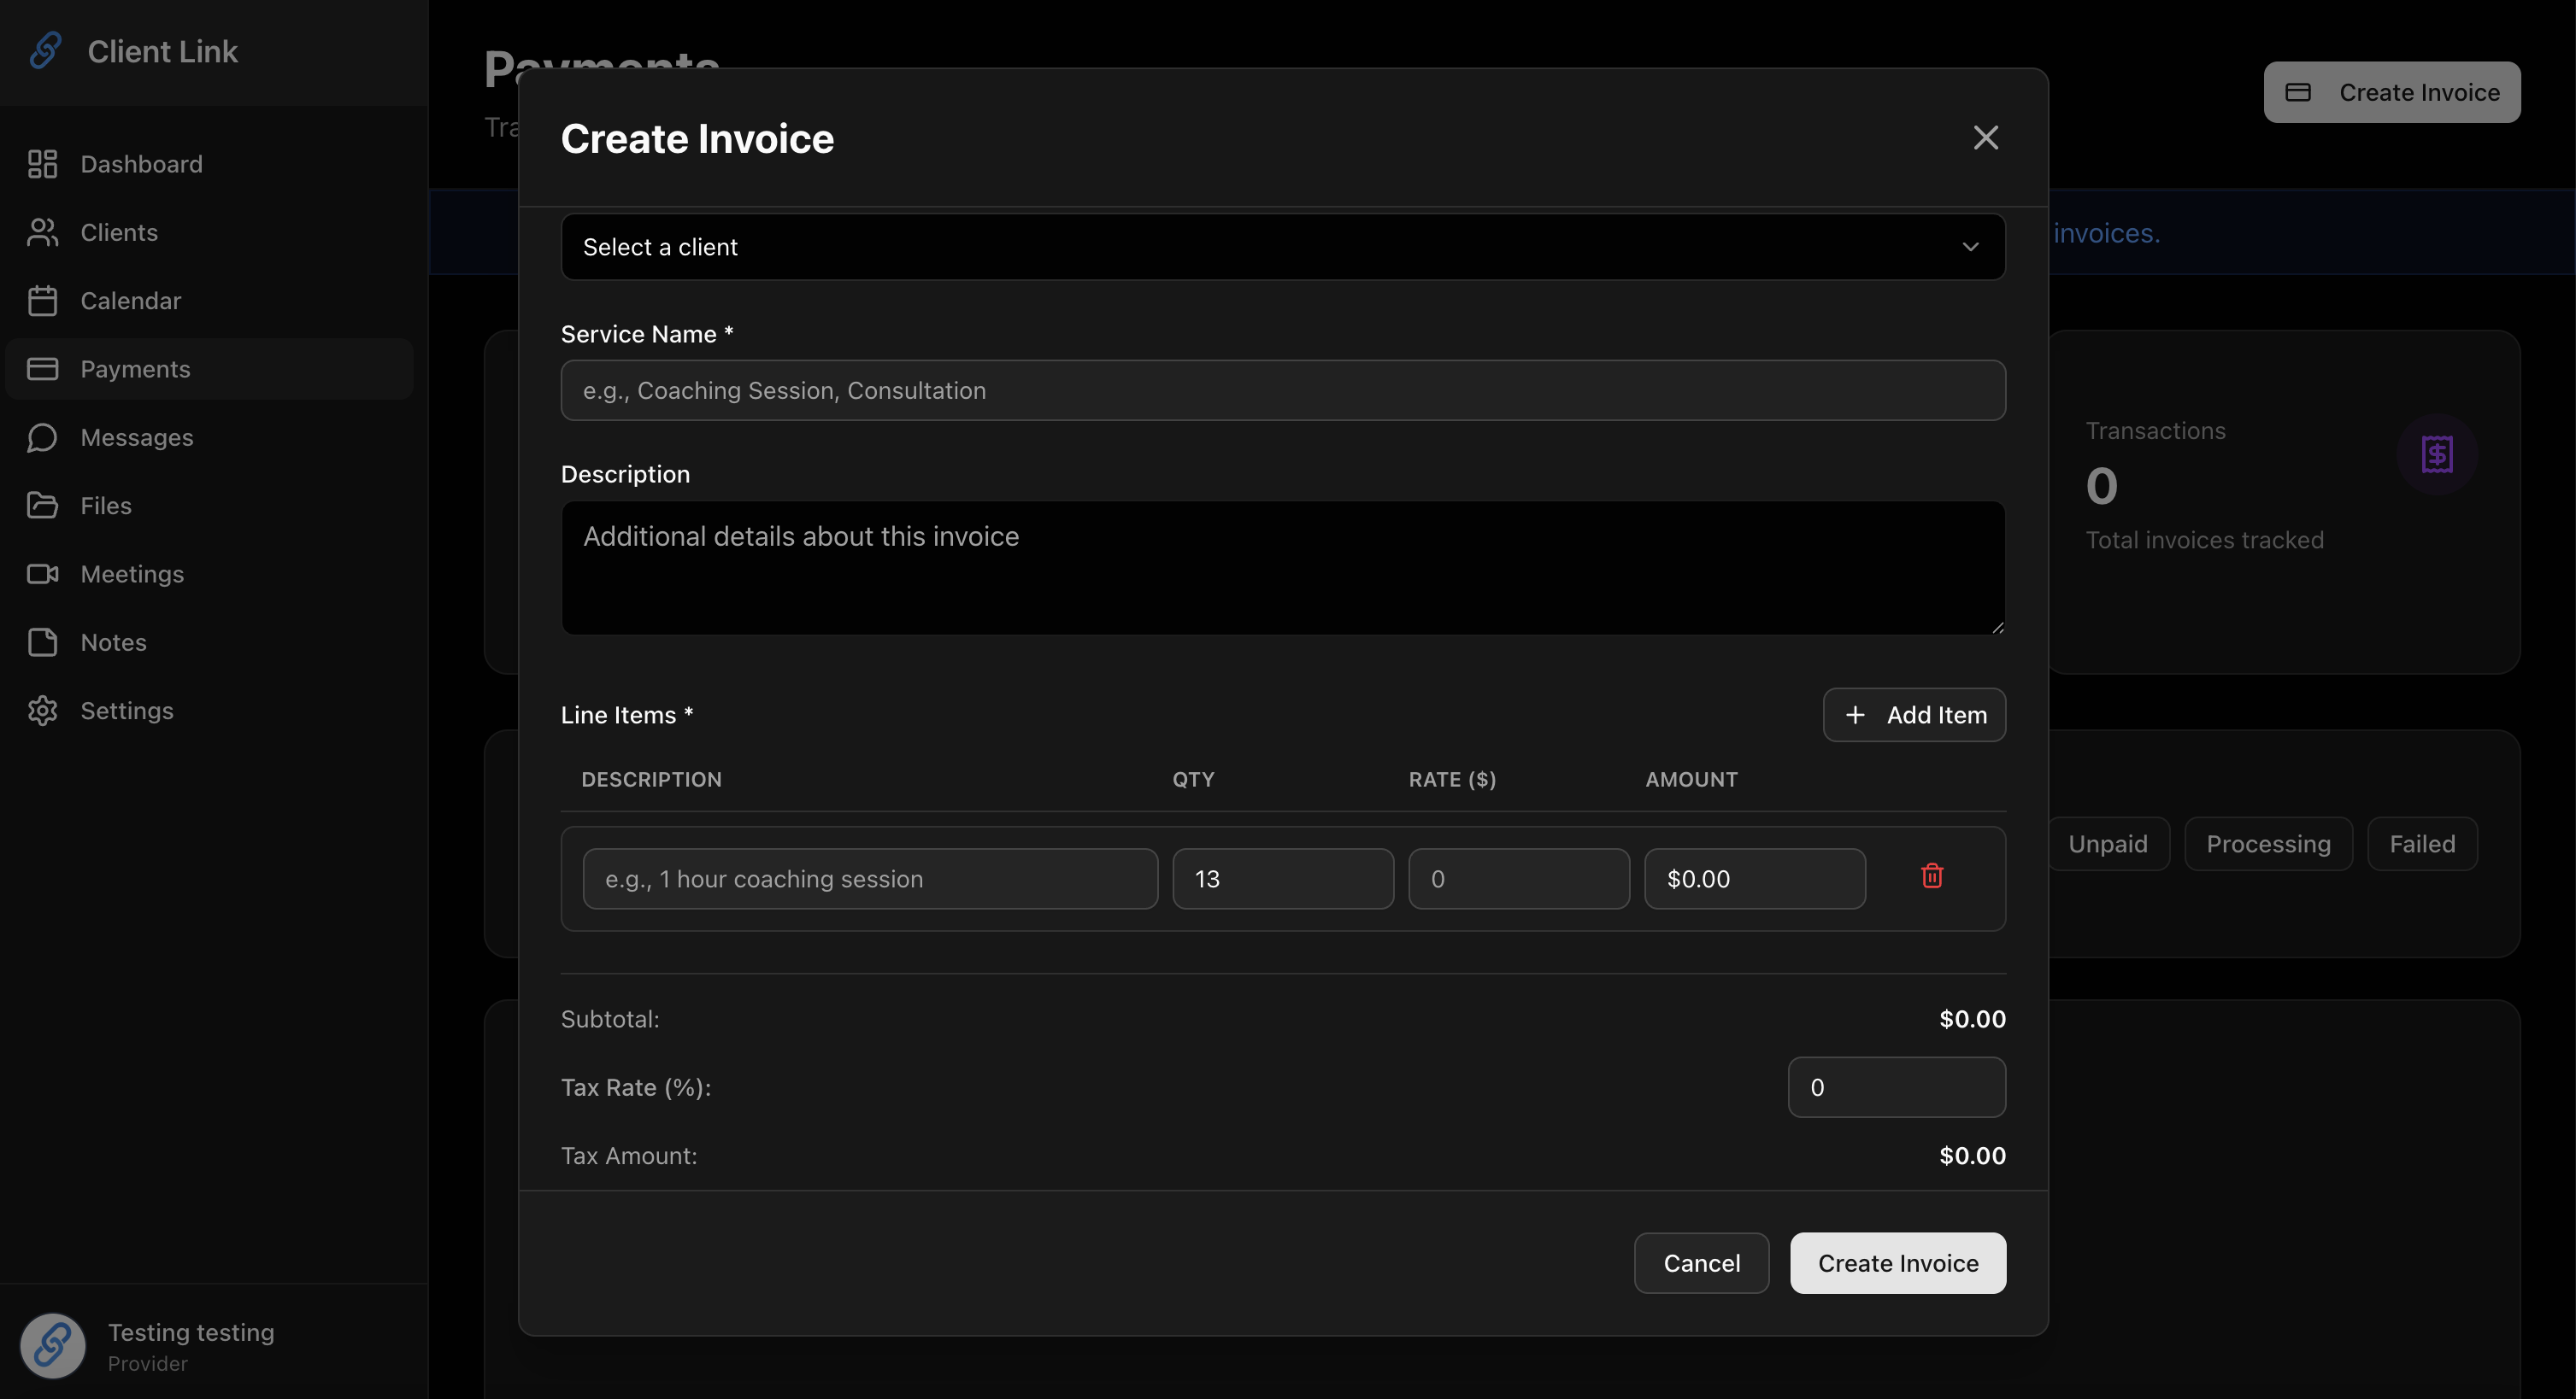Click the Settings gear icon

pyautogui.click(x=42, y=711)
